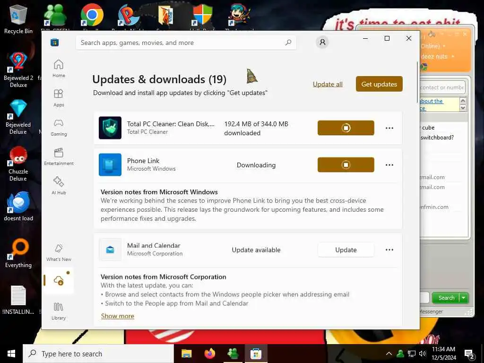Image resolution: width=484 pixels, height=363 pixels.
Task: Select the Downloads cloud icon in sidebar
Action: (59, 281)
